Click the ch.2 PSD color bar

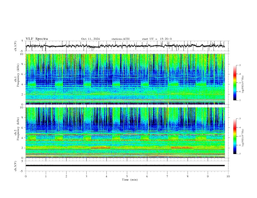235,136
